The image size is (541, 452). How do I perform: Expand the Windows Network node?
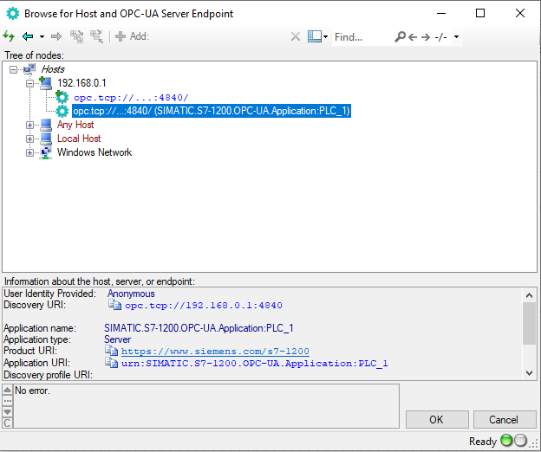point(30,152)
